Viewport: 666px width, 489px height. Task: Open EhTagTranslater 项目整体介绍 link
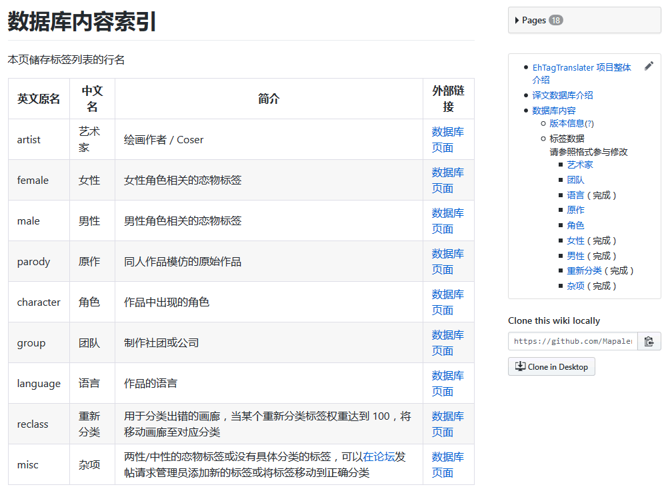click(x=581, y=73)
